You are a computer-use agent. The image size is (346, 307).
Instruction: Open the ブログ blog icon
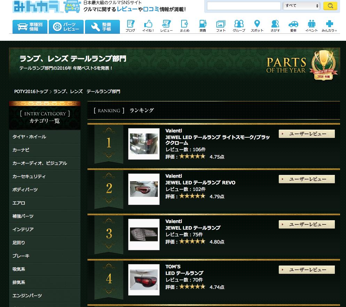click(130, 26)
